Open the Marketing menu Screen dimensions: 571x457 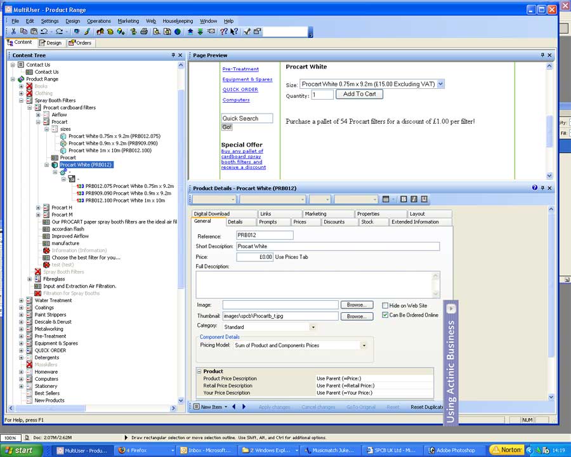[x=128, y=21]
